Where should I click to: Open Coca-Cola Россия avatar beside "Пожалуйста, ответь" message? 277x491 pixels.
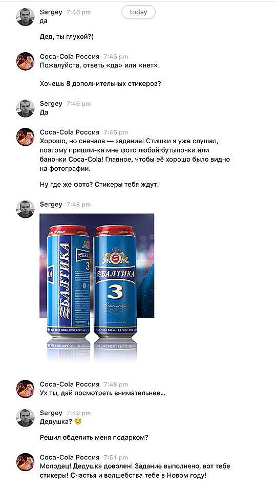tap(26, 61)
